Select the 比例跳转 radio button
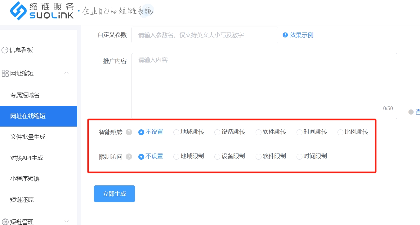420x225 pixels. click(340, 132)
